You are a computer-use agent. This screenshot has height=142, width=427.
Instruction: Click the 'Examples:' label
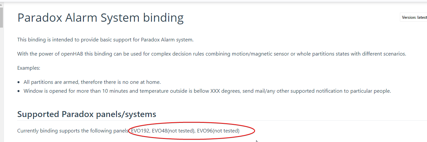point(28,68)
